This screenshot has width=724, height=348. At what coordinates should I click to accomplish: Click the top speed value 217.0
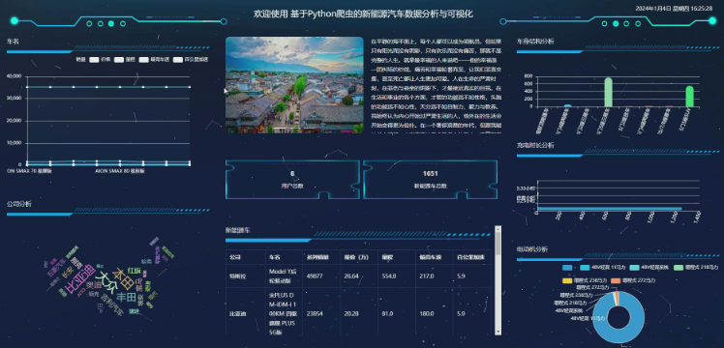coord(427,276)
